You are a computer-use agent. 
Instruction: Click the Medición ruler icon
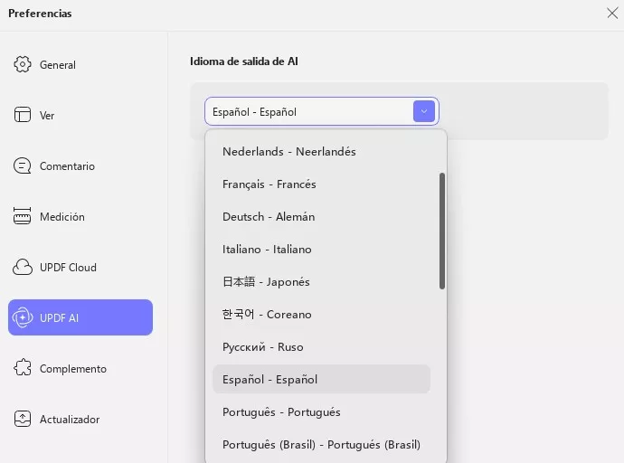23,216
